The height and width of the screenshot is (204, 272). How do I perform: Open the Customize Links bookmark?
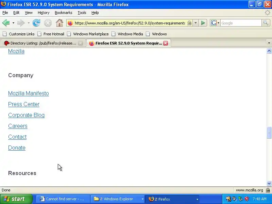[x=19, y=34]
